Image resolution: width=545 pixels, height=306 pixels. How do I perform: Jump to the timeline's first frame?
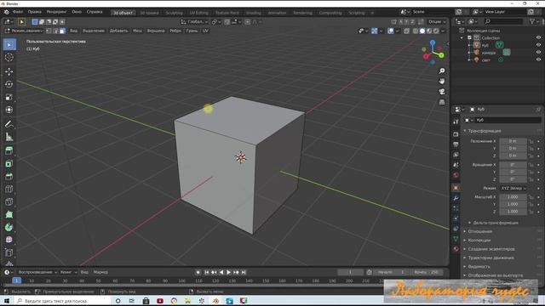(x=206, y=272)
